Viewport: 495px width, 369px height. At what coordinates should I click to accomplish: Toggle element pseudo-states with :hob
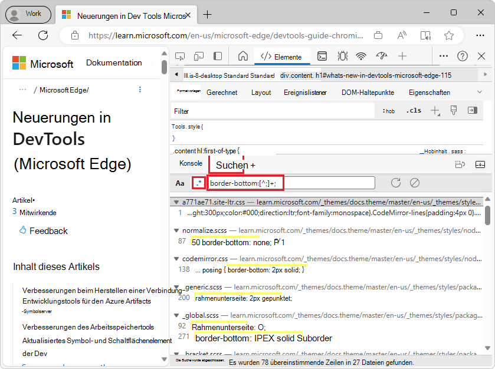point(388,110)
